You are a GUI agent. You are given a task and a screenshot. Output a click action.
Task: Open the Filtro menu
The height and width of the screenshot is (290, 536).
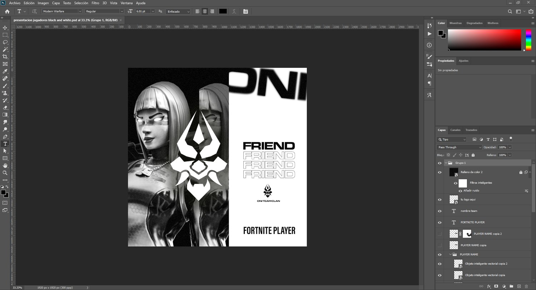point(95,3)
